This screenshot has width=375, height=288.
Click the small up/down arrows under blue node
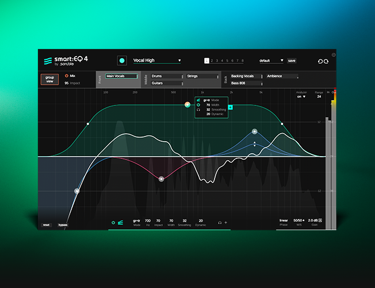click(255, 144)
